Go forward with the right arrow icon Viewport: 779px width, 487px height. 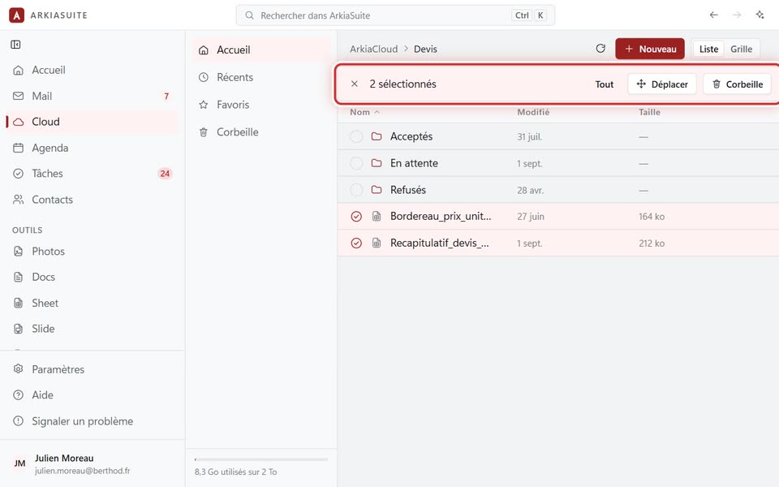(x=737, y=15)
